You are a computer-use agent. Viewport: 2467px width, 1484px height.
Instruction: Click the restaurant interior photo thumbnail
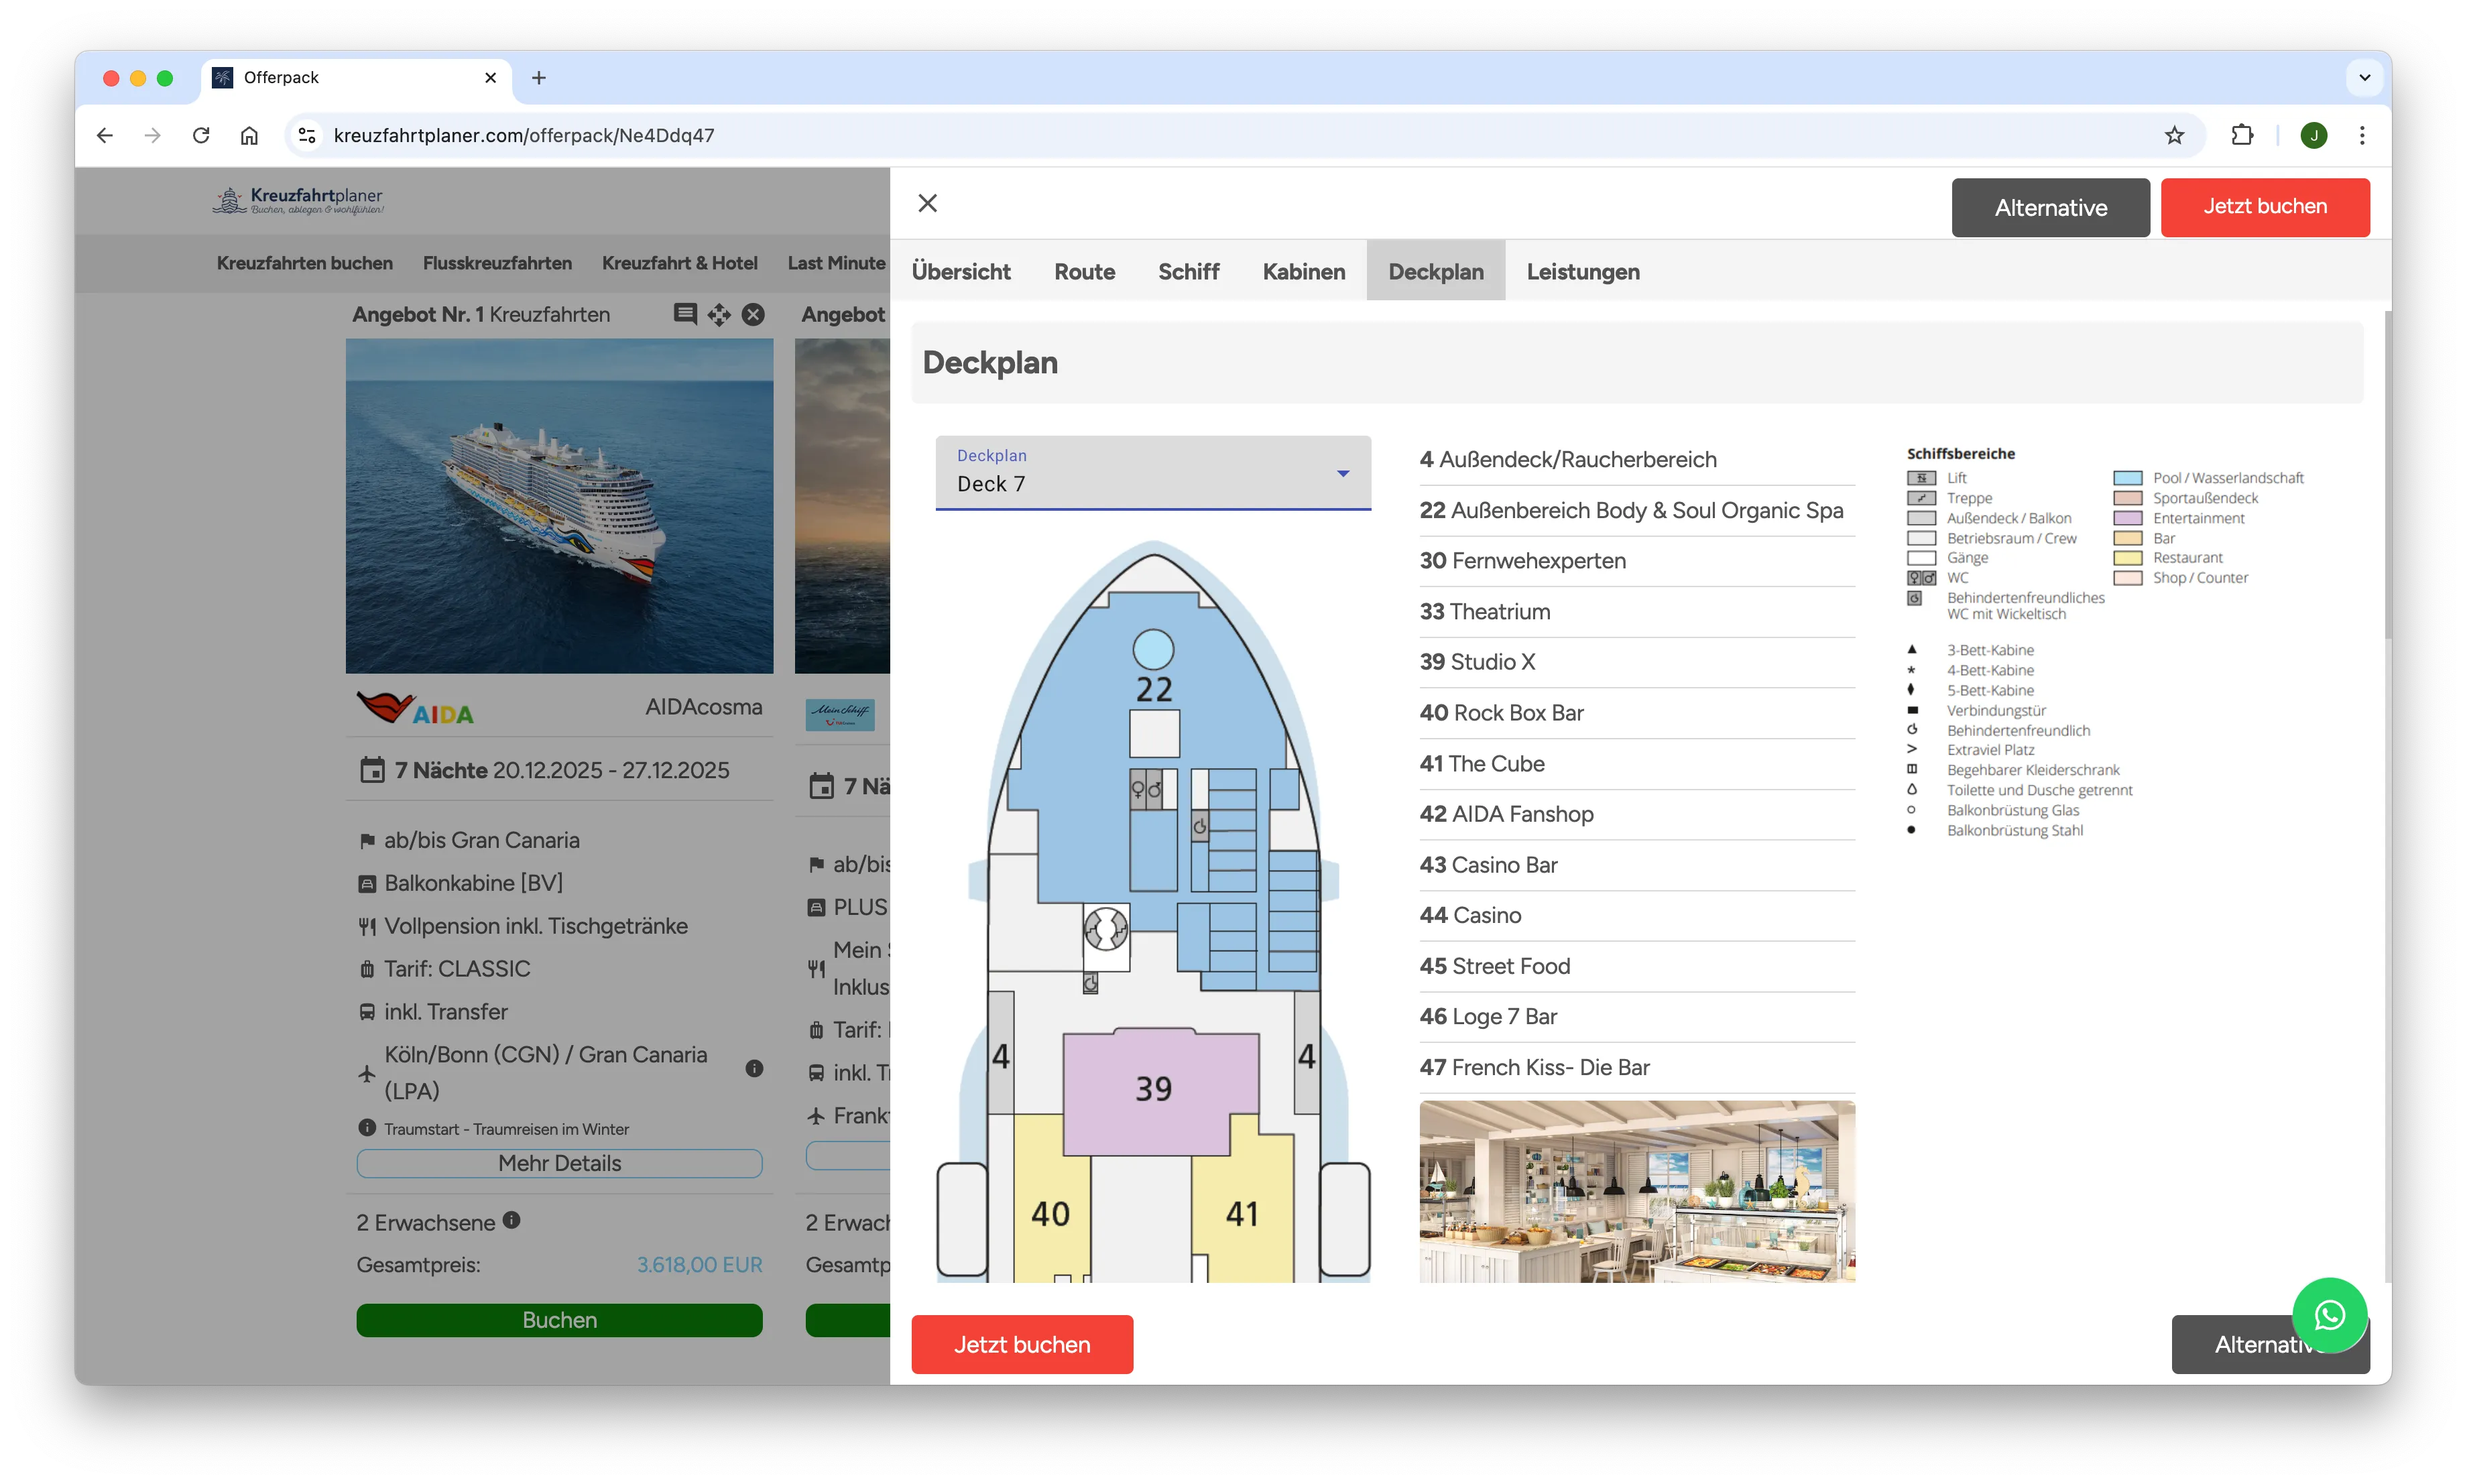[1636, 1190]
